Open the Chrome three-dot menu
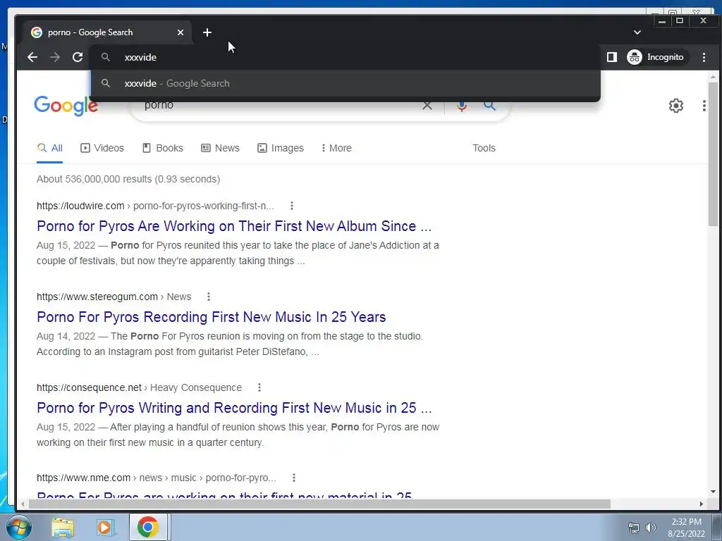The image size is (722, 541). pos(704,57)
